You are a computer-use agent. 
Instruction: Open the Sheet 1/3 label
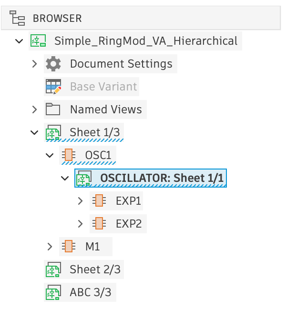[95, 132]
